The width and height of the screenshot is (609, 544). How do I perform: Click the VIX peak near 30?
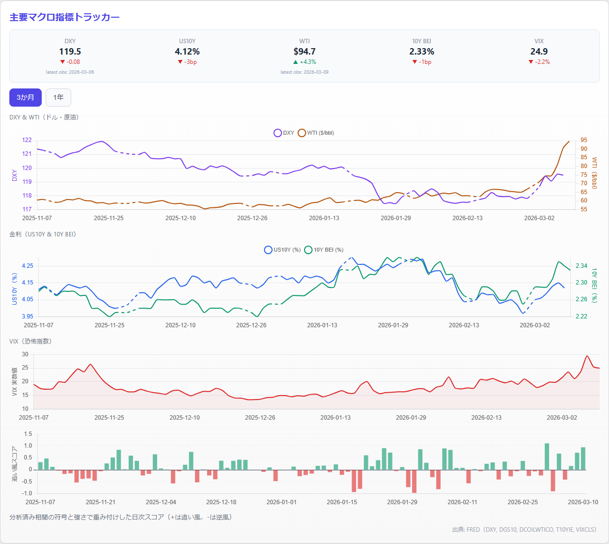tap(587, 356)
